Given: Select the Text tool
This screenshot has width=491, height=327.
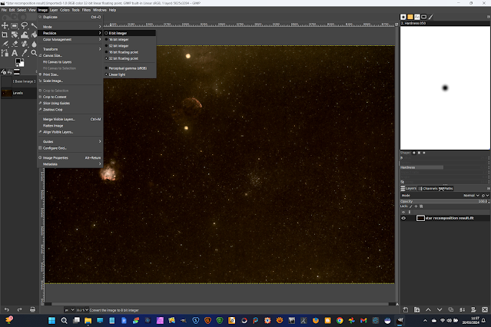Looking at the screenshot, I should [15, 53].
